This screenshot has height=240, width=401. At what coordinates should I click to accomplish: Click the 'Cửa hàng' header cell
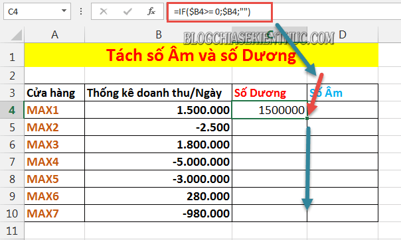coord(54,93)
